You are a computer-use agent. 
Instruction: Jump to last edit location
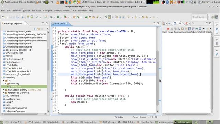(x=143, y=17)
